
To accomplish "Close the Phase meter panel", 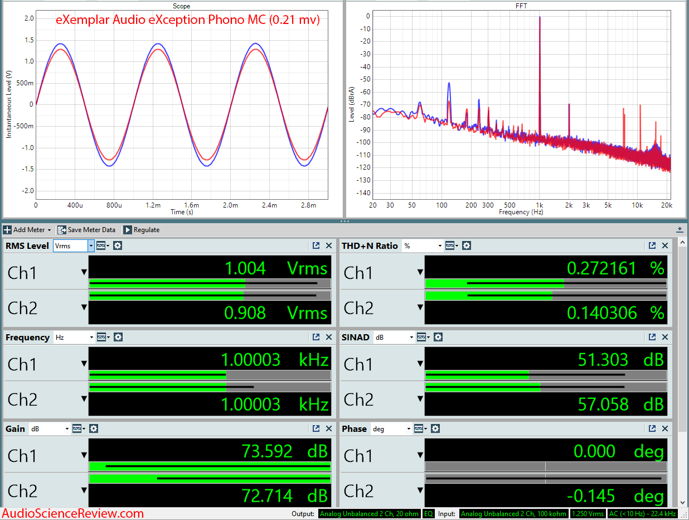I will click(665, 428).
